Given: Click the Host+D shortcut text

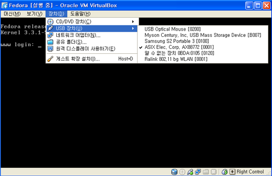Looking at the screenshot, I should coord(126,59).
